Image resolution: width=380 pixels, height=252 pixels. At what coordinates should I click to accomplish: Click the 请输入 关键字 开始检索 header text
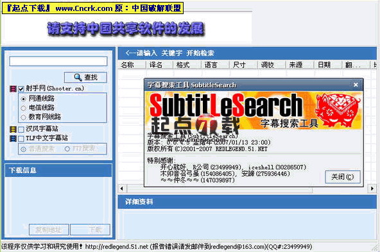point(170,53)
